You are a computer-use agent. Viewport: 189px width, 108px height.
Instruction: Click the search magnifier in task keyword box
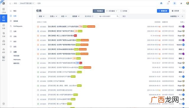[x=118, y=16]
